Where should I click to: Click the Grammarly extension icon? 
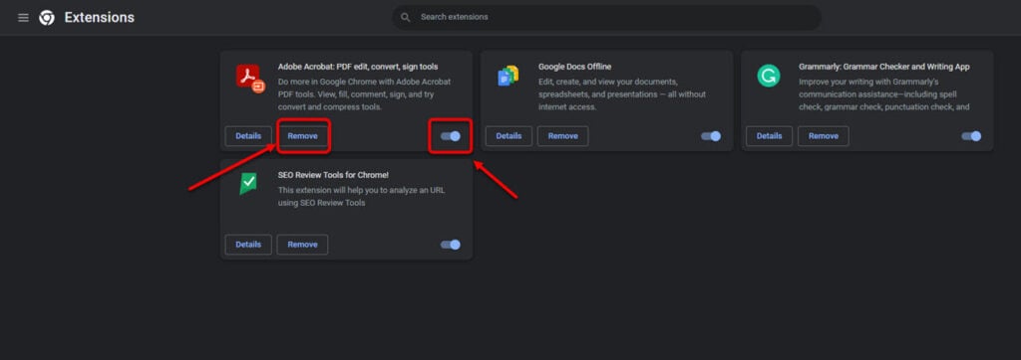(x=769, y=76)
